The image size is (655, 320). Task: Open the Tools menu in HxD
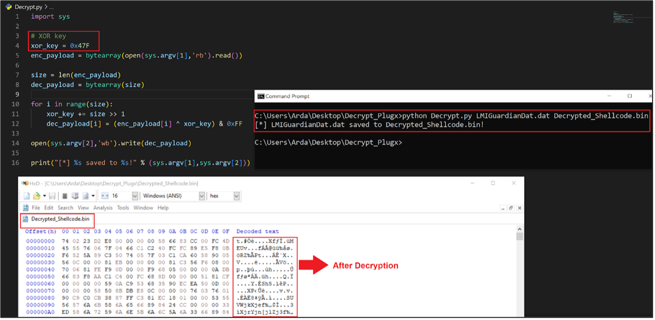(123, 208)
